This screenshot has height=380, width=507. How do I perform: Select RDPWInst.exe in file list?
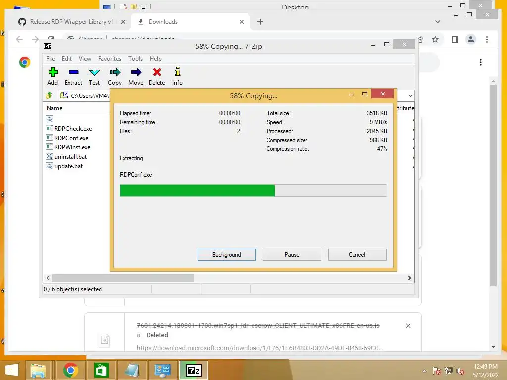coord(72,147)
